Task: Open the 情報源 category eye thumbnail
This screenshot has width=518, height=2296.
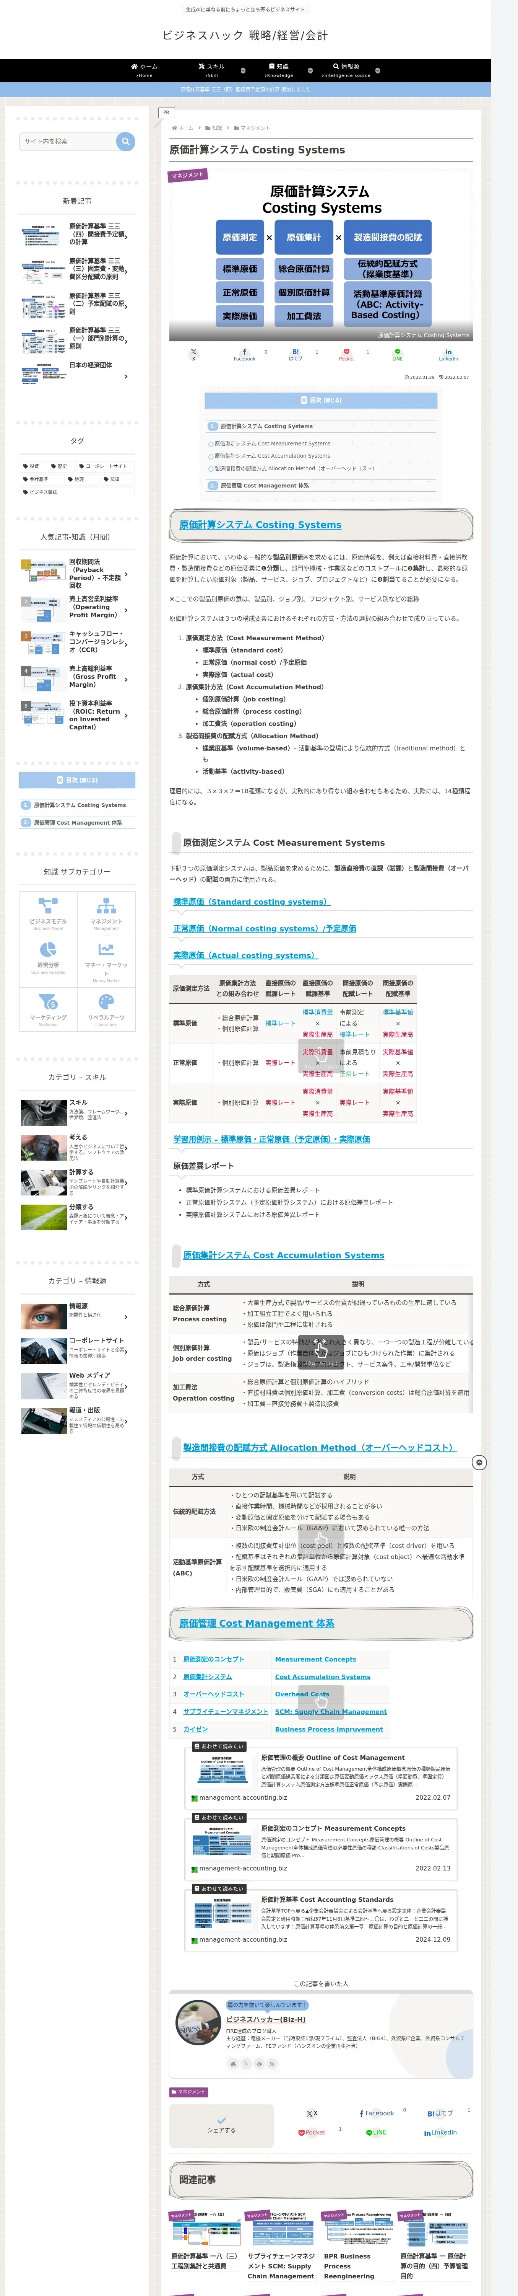Action: pyautogui.click(x=43, y=1316)
